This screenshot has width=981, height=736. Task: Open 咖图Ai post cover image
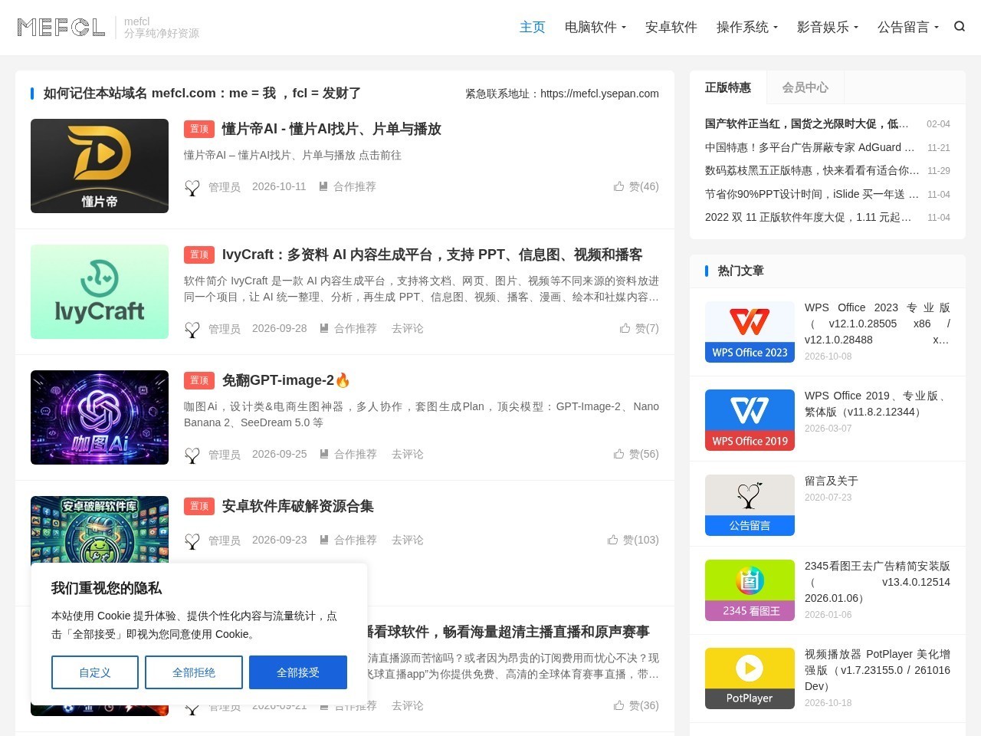coord(100,417)
